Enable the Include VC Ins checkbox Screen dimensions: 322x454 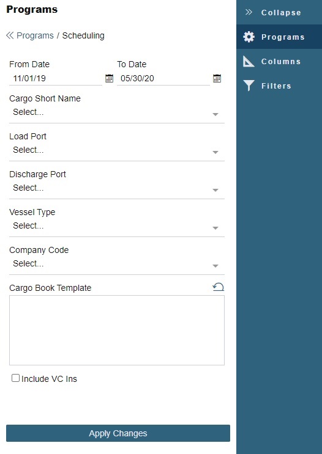15,378
